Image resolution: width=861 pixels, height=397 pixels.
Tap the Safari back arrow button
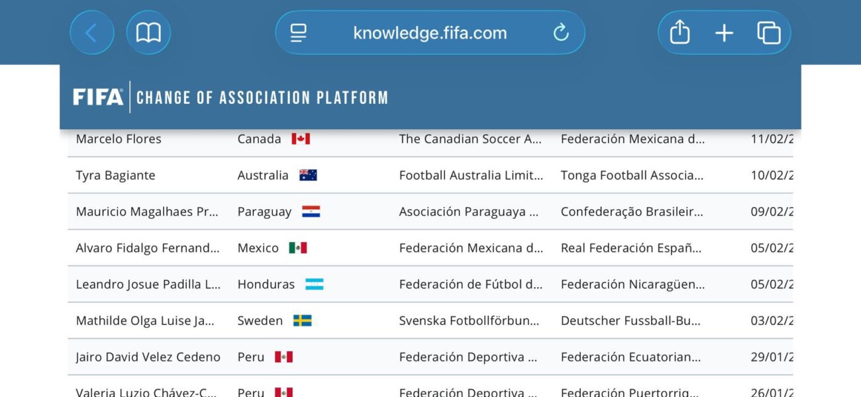click(x=91, y=32)
